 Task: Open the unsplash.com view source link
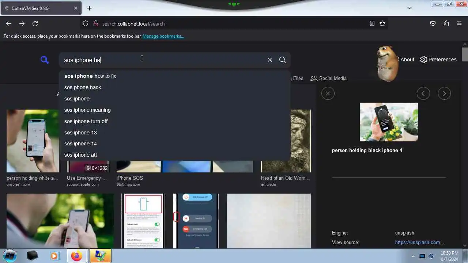(x=419, y=242)
